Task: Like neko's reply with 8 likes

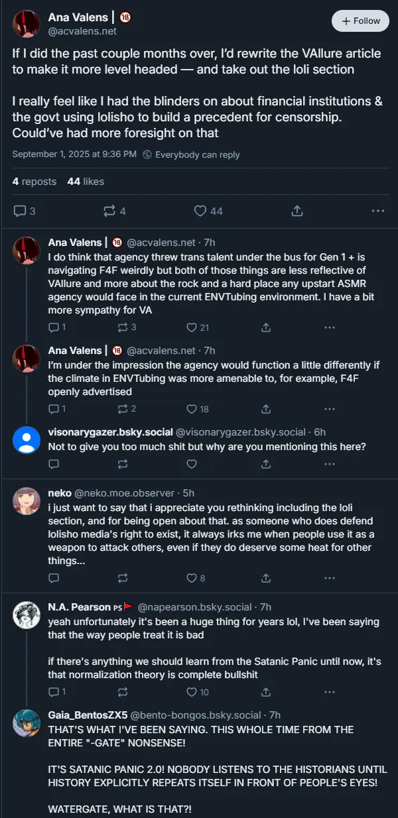Action: (192, 577)
